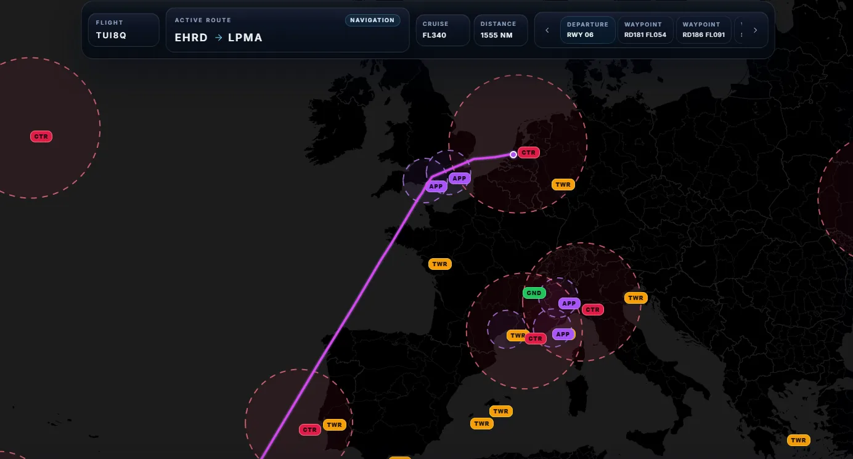Click the APP badge nearest the GND badge
This screenshot has height=459, width=853.
(x=569, y=303)
